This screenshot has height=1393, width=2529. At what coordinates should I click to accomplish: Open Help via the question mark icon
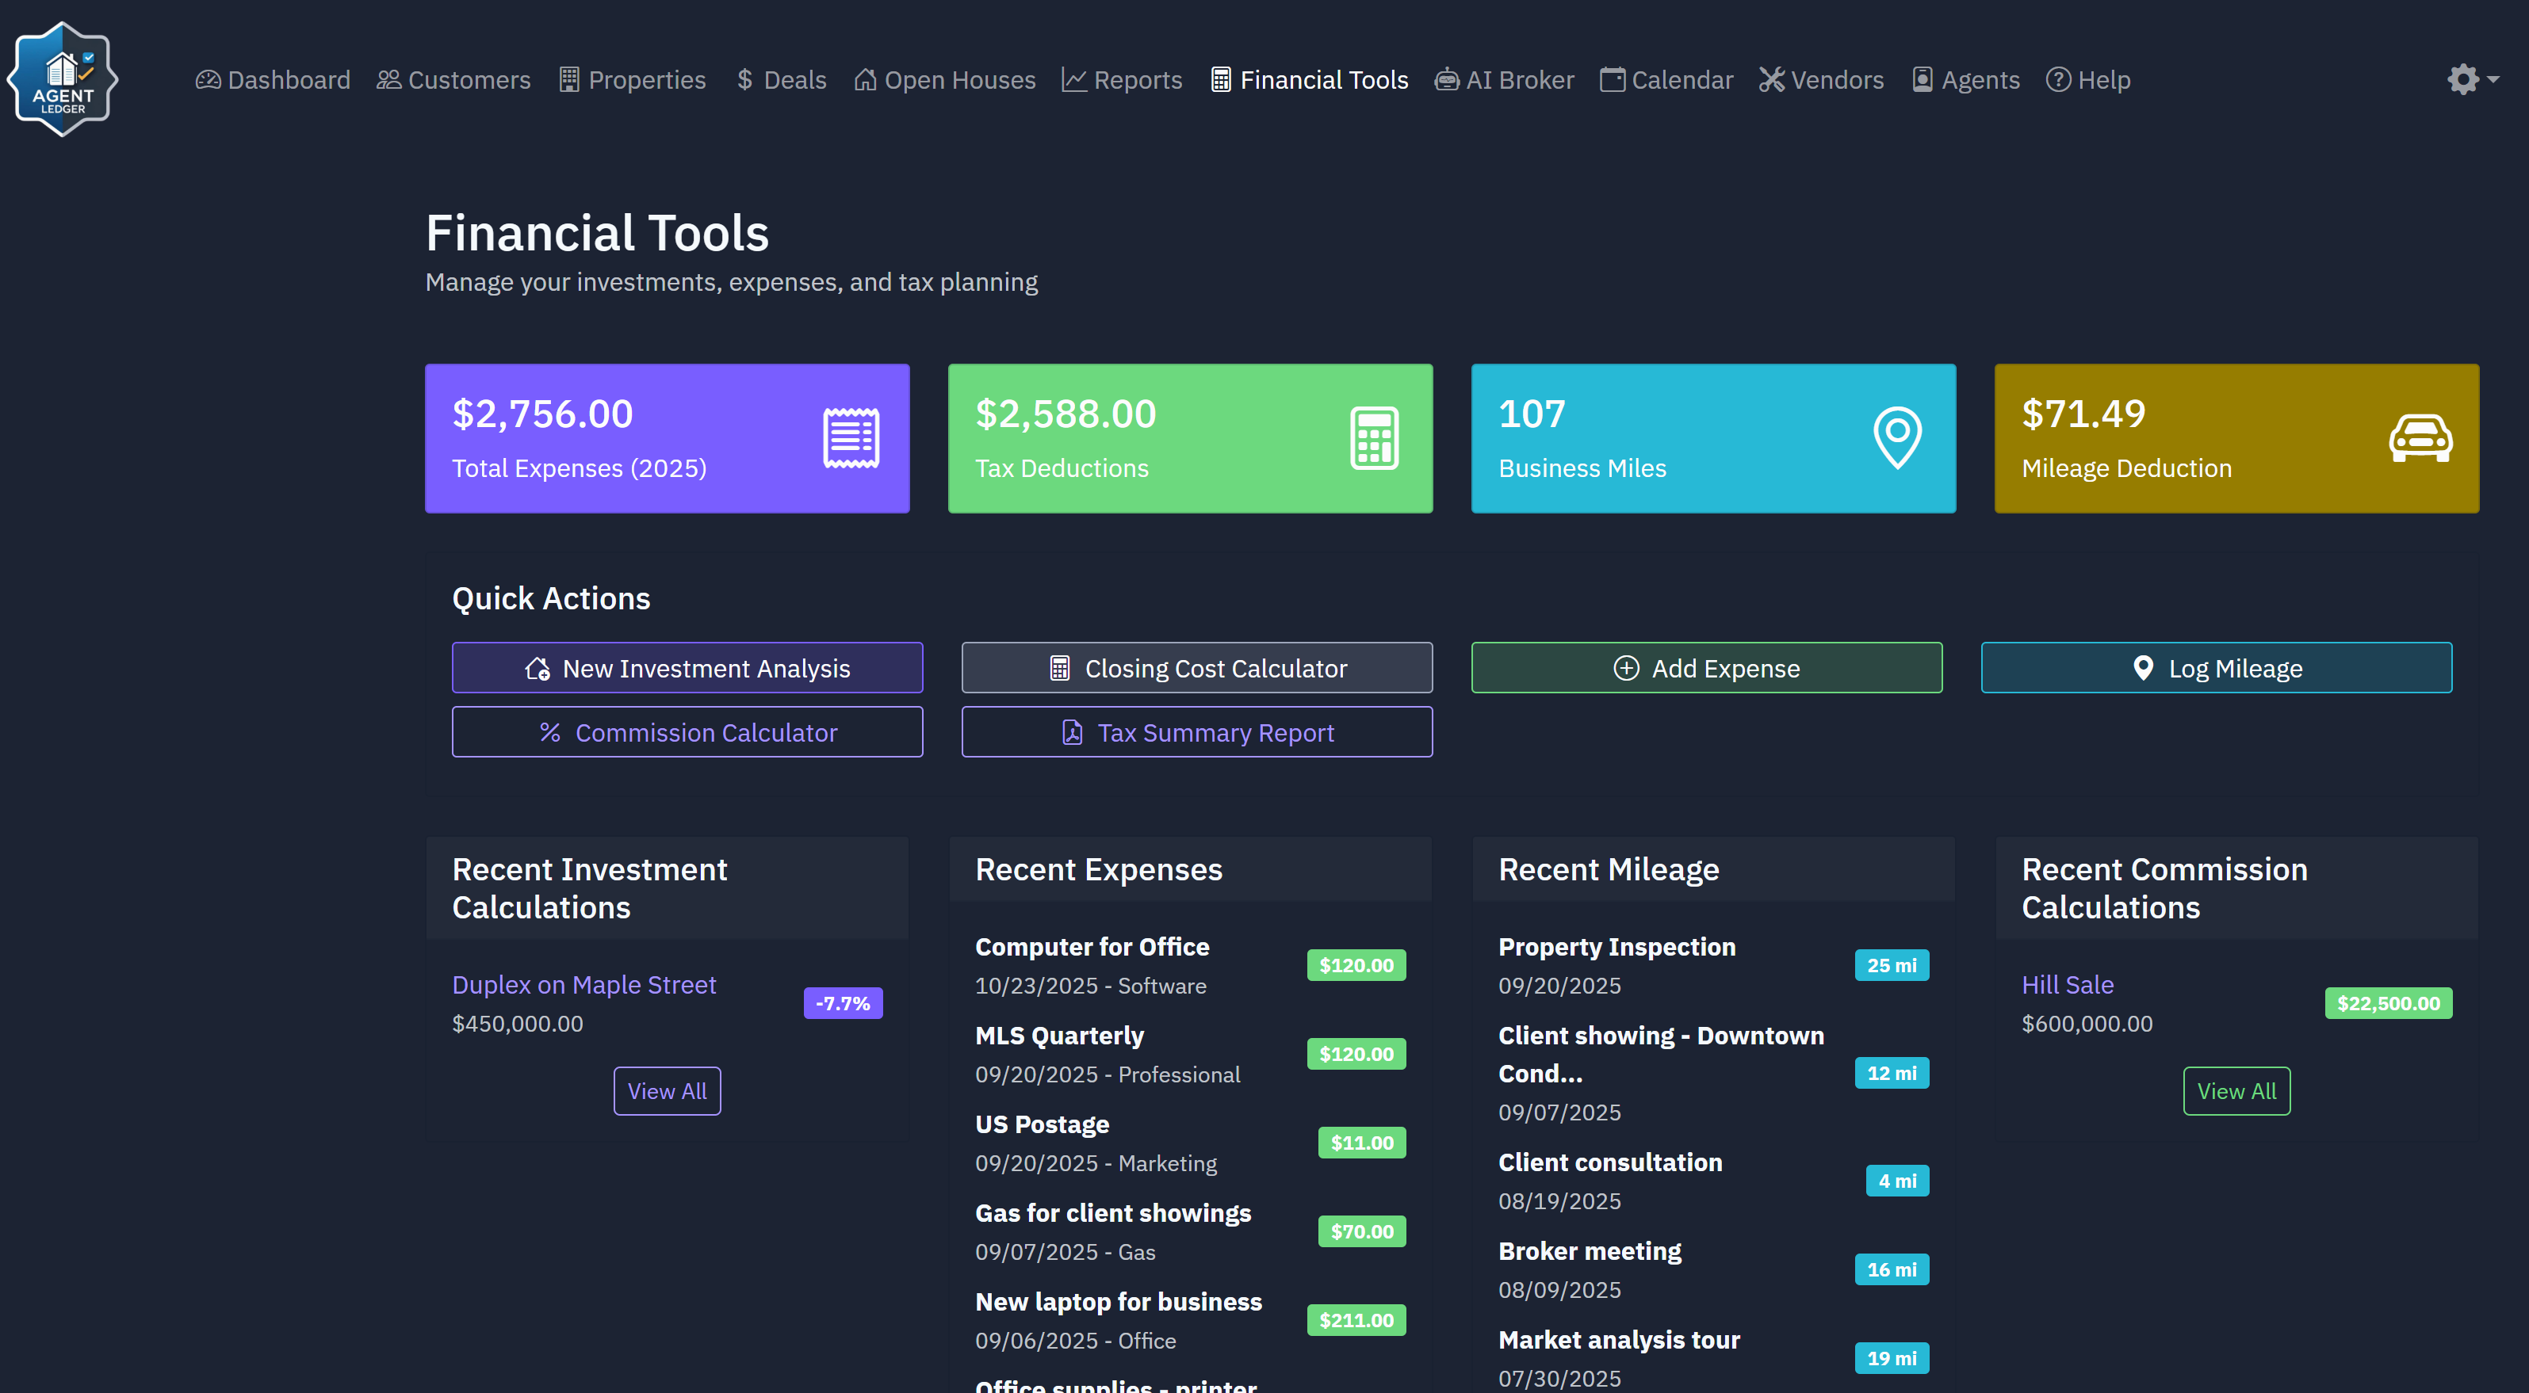2059,79
